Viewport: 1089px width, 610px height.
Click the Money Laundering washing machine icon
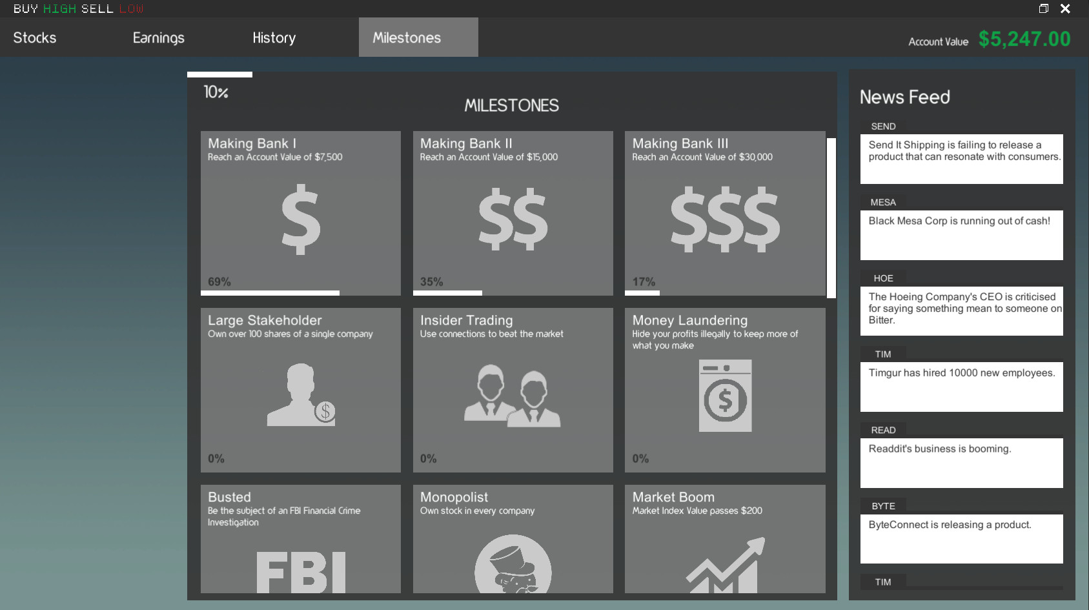[725, 396]
